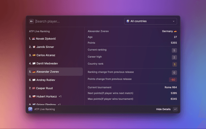Click the Country rank 1 badge
This screenshot has width=206, height=129.
pyautogui.click(x=174, y=64)
